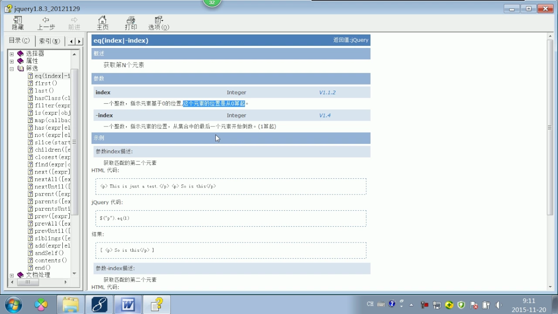Go back with the 上一步 button

(x=46, y=23)
